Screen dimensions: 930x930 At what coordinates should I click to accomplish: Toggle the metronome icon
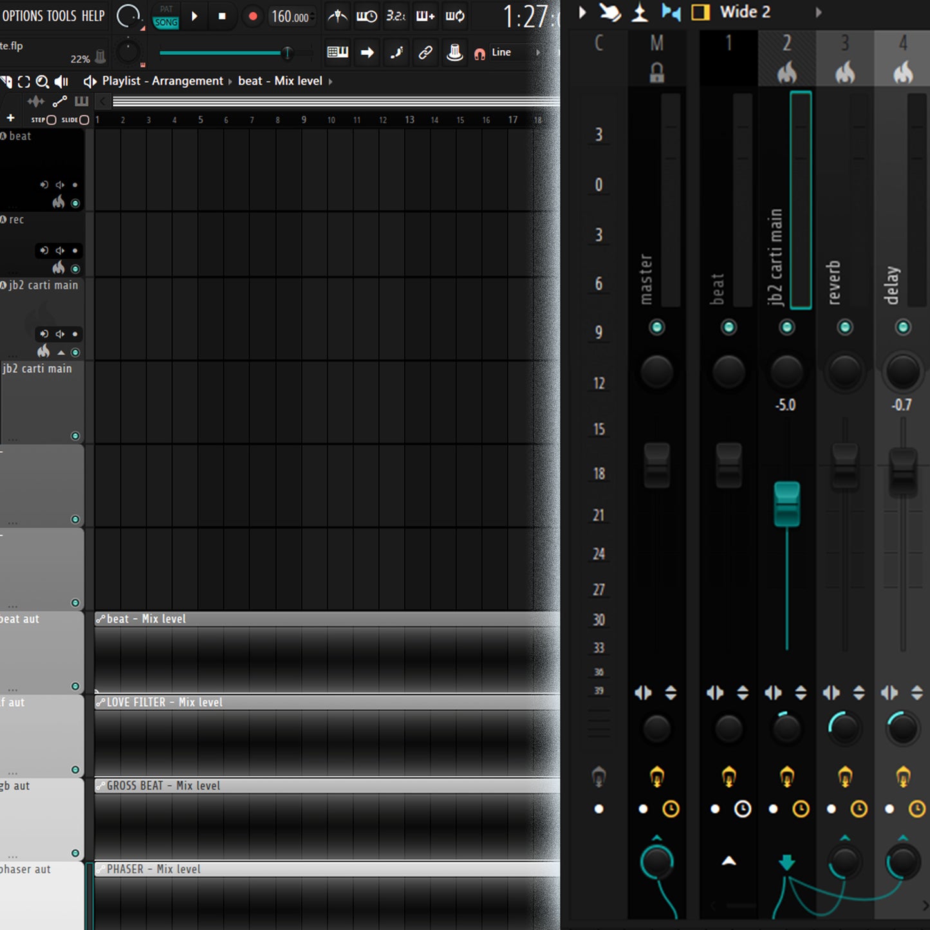(x=338, y=16)
